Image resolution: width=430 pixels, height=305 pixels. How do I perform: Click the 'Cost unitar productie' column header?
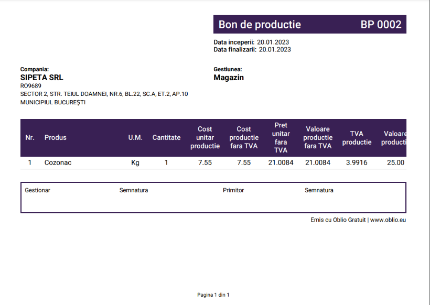(205, 138)
